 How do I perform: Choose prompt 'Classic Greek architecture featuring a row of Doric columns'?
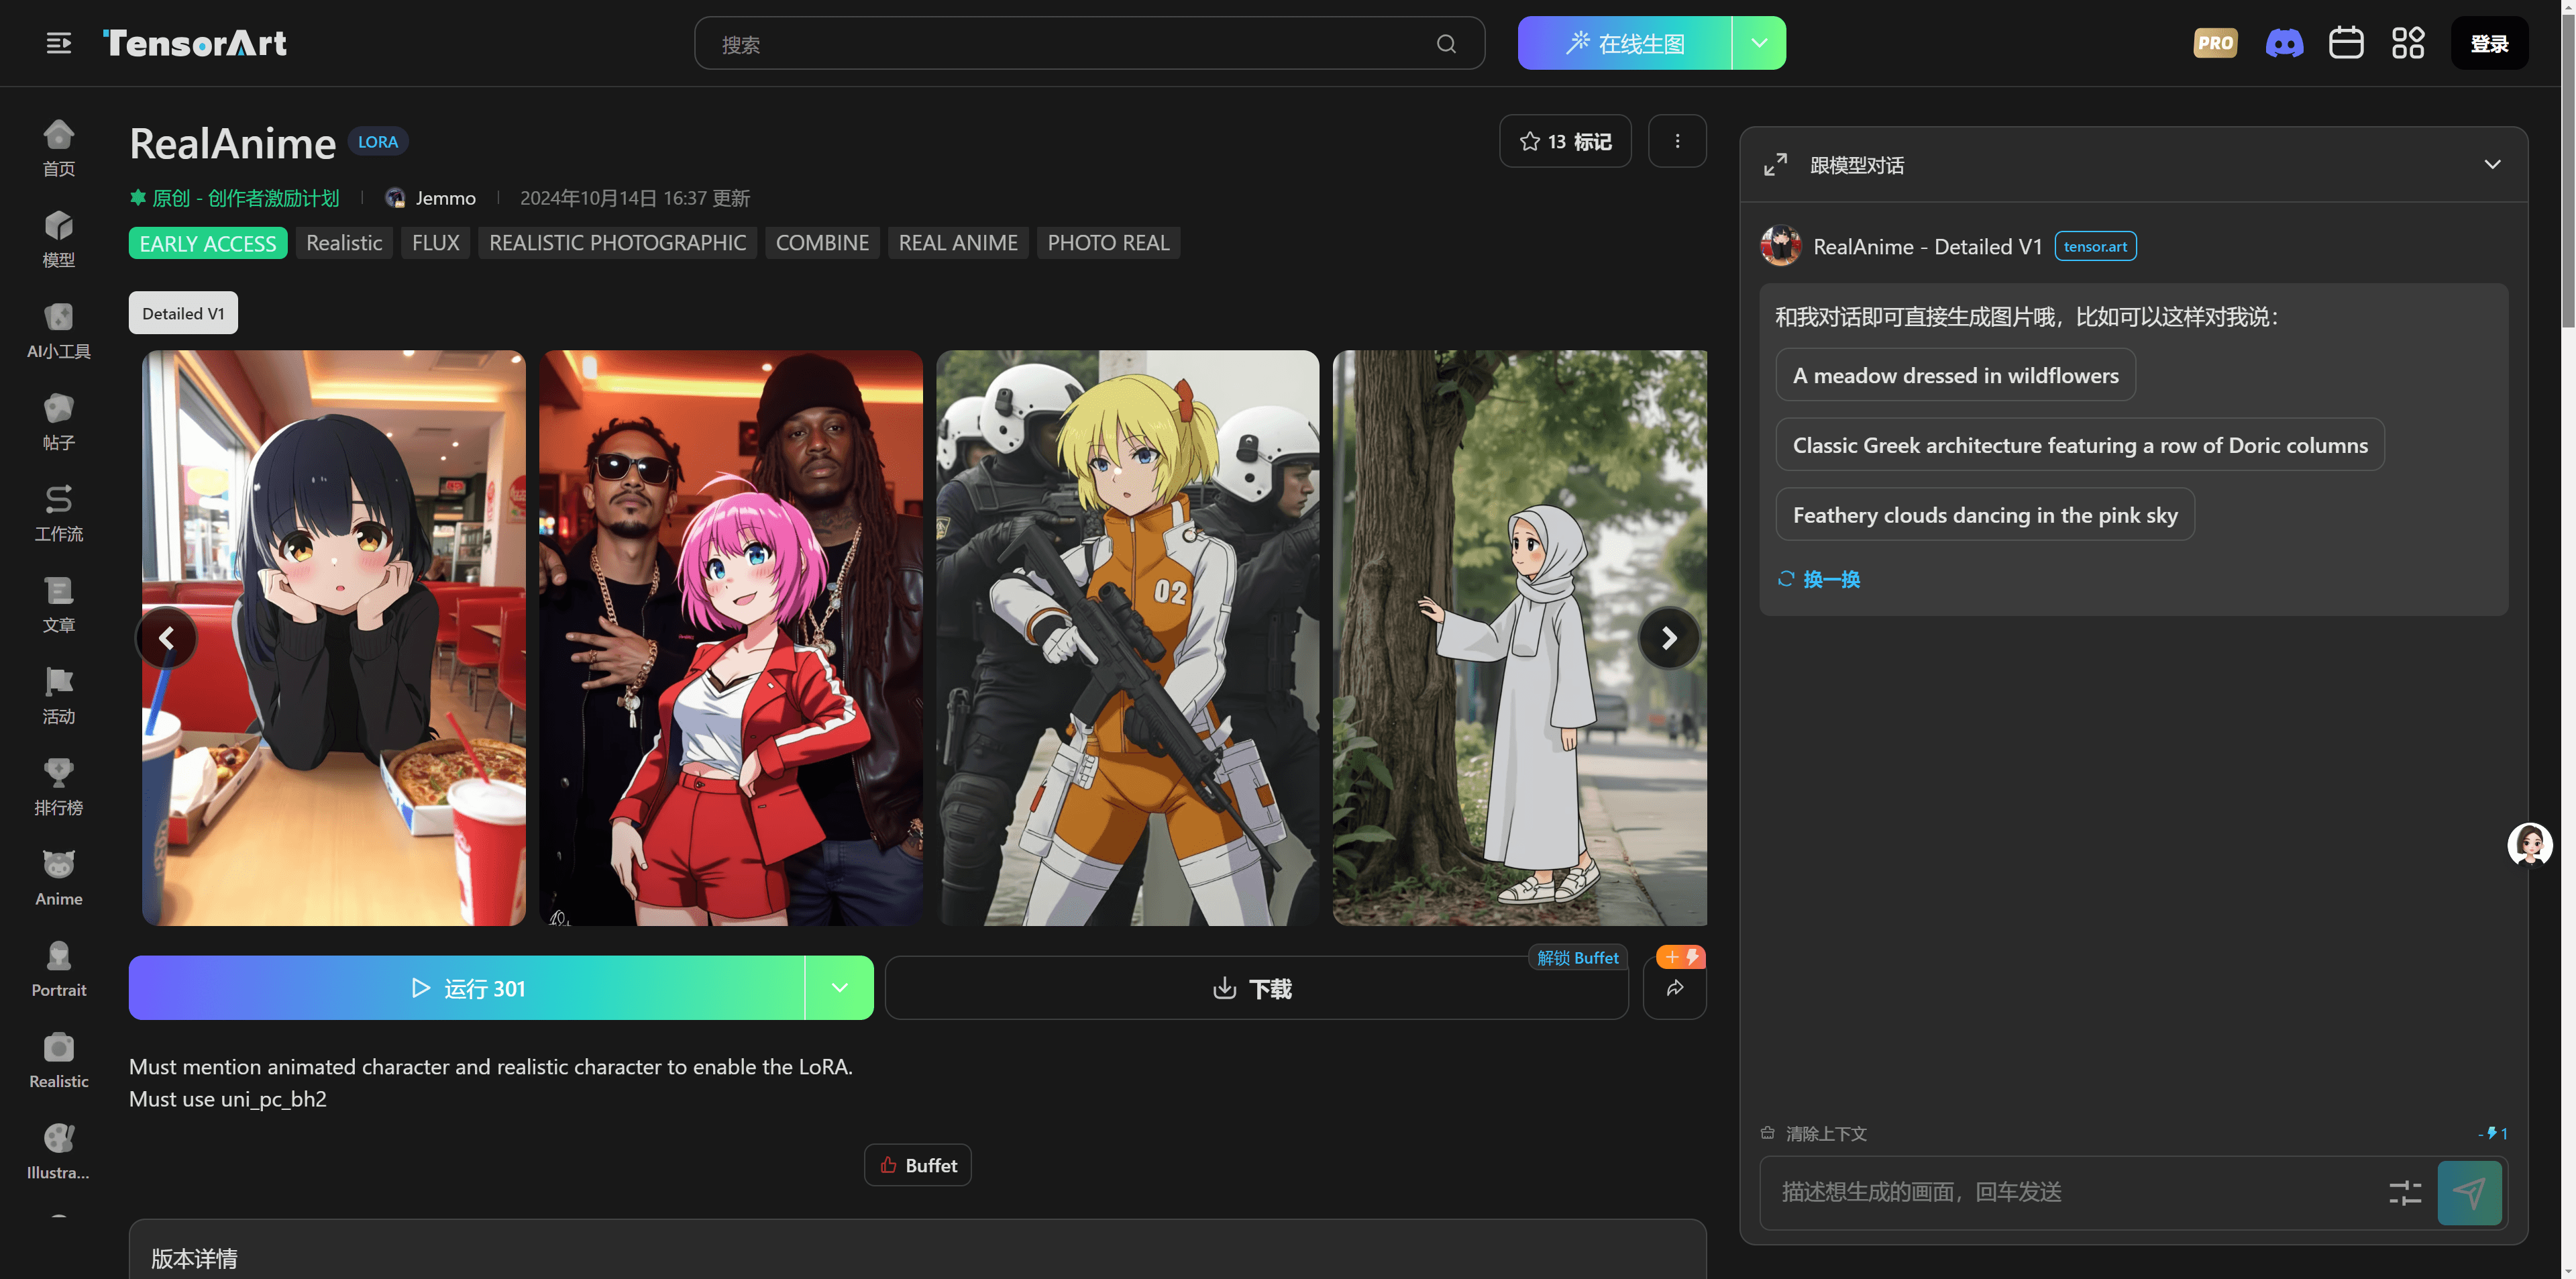tap(2080, 445)
